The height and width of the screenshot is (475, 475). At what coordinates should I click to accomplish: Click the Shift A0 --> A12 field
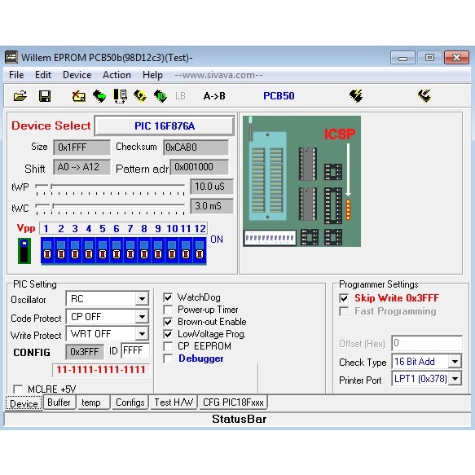click(81, 167)
